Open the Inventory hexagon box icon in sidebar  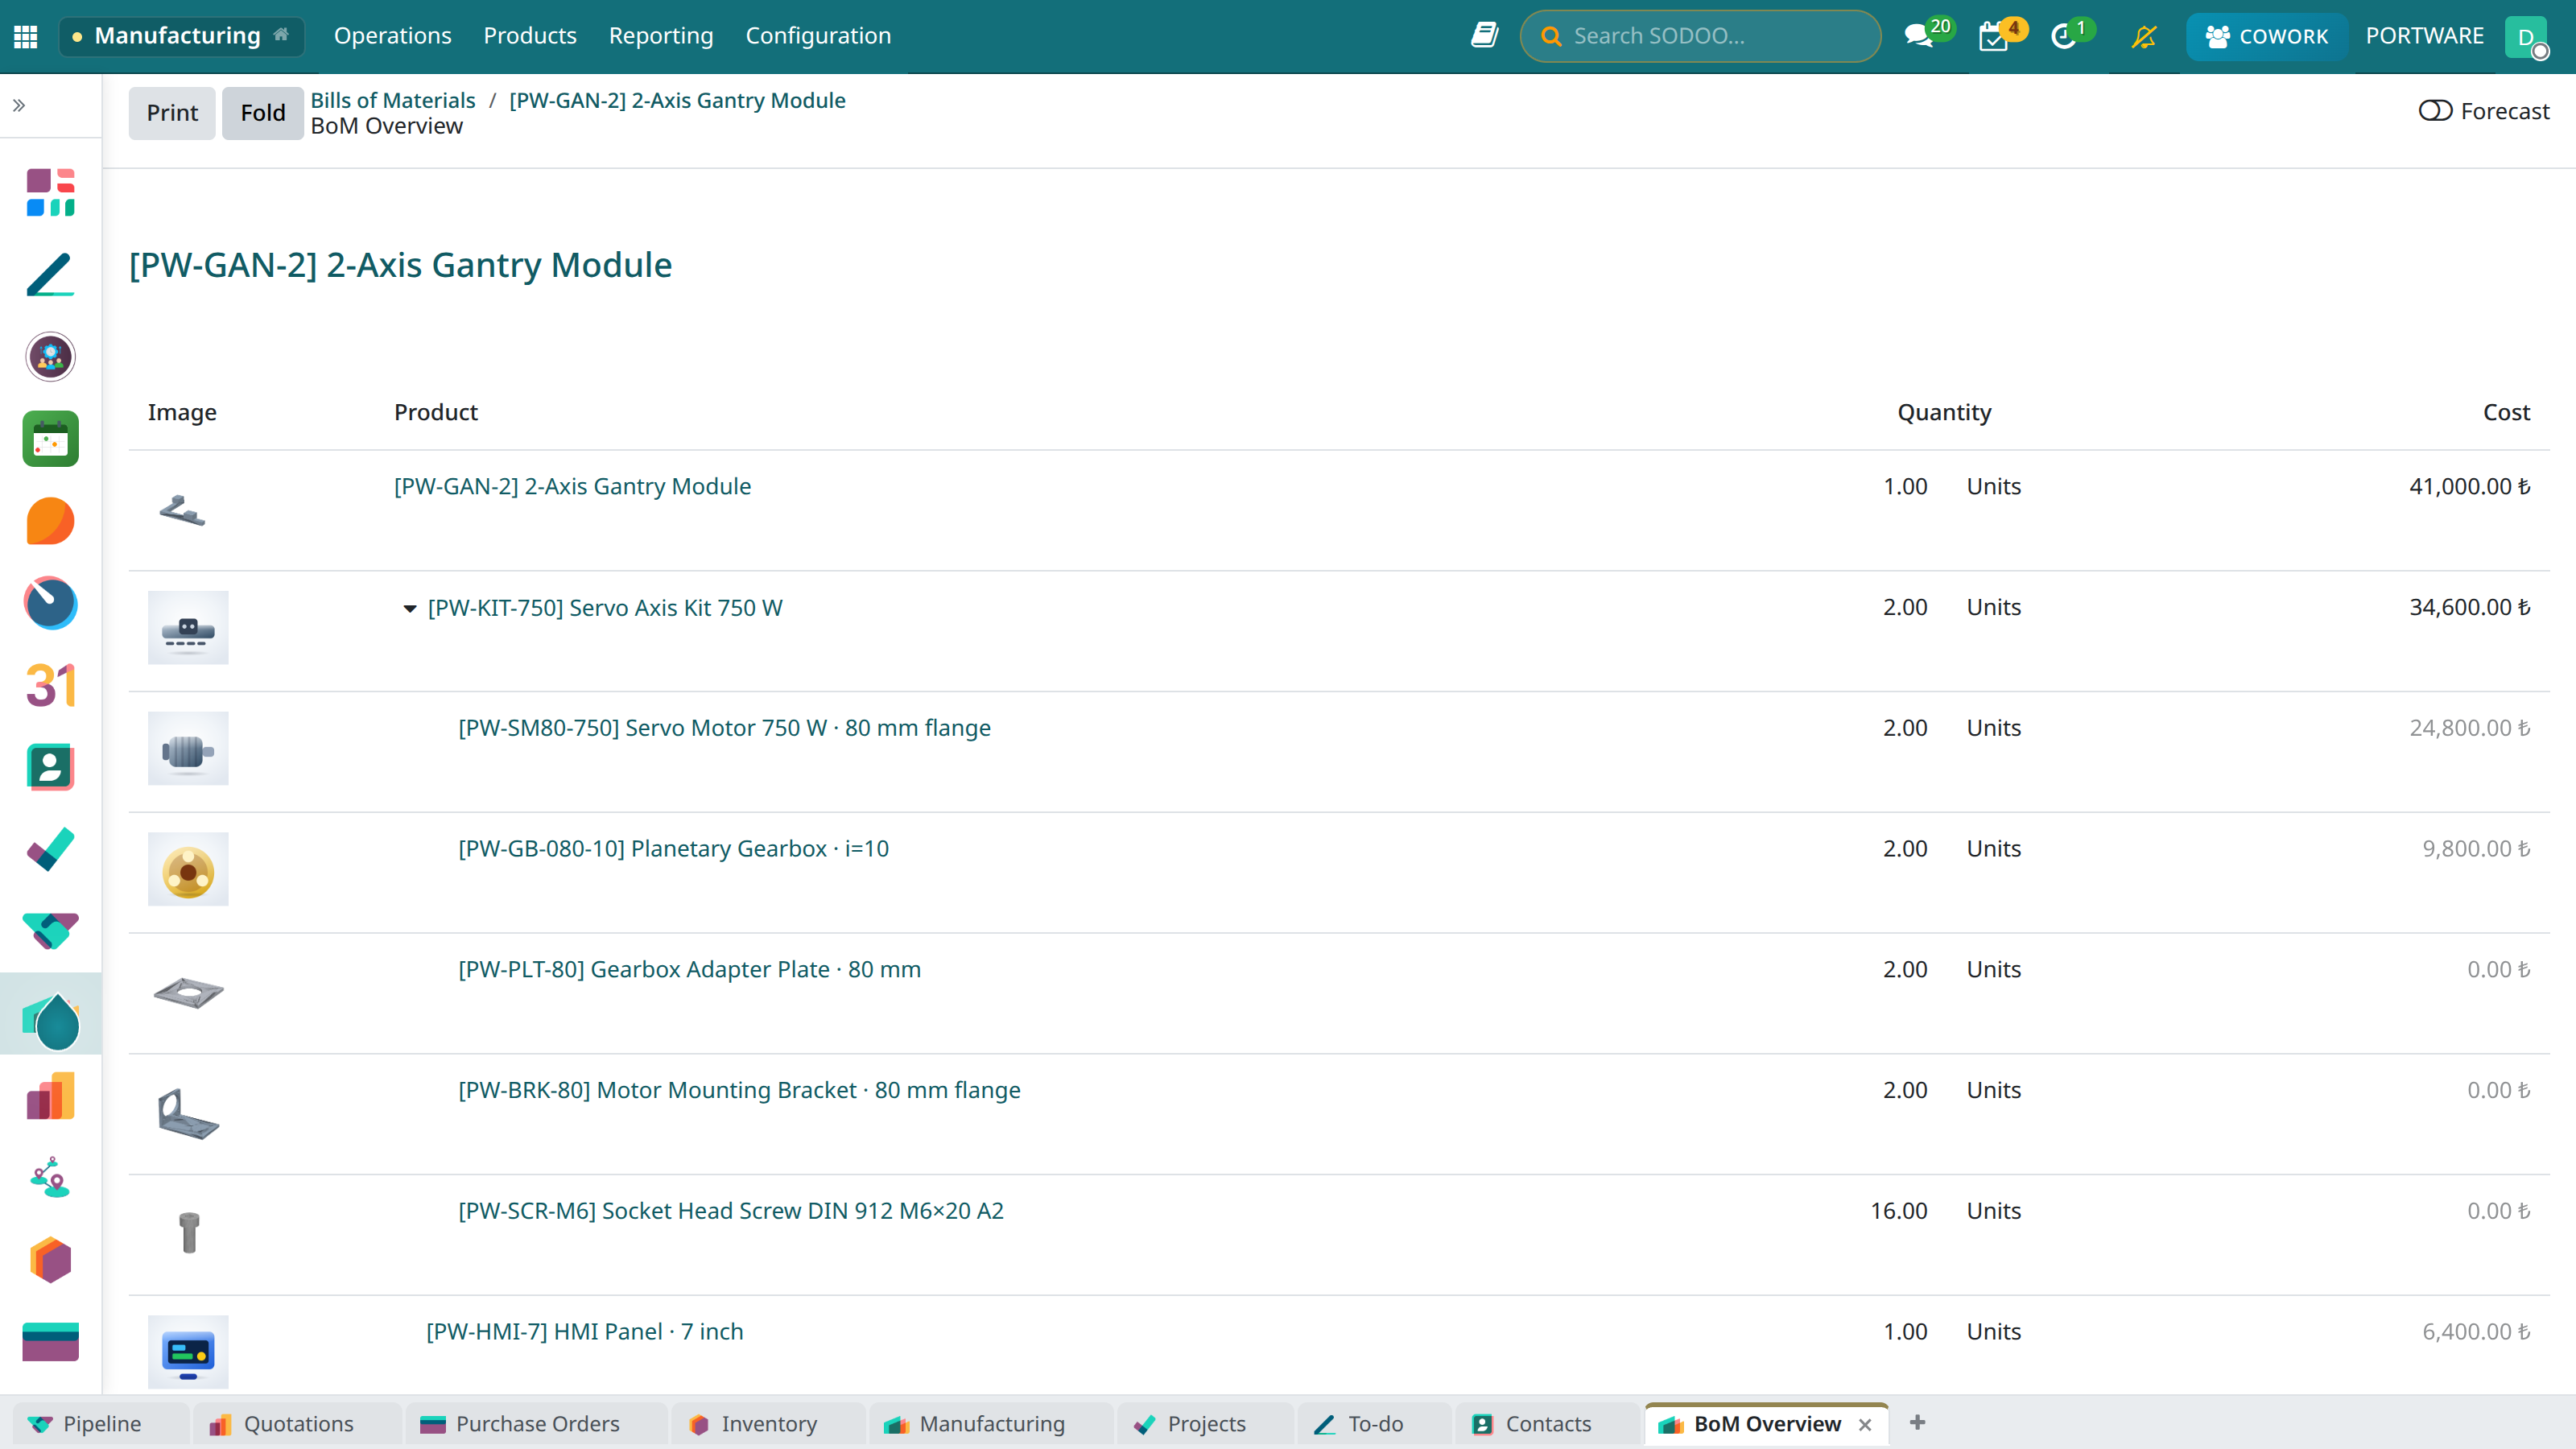(50, 1260)
